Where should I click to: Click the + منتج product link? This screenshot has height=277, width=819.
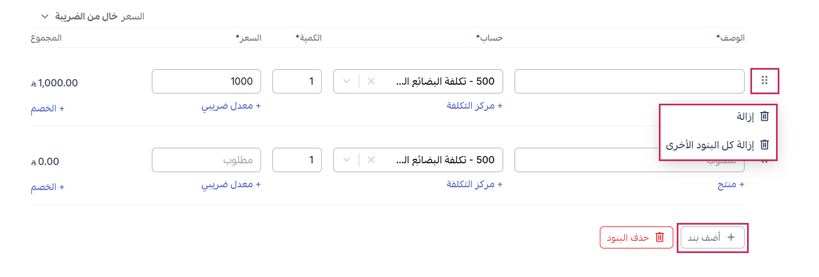(731, 184)
